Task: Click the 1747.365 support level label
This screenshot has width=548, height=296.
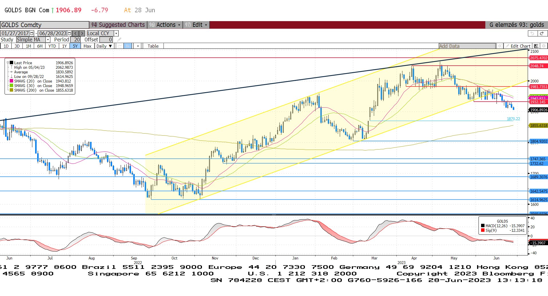Action: pyautogui.click(x=539, y=159)
